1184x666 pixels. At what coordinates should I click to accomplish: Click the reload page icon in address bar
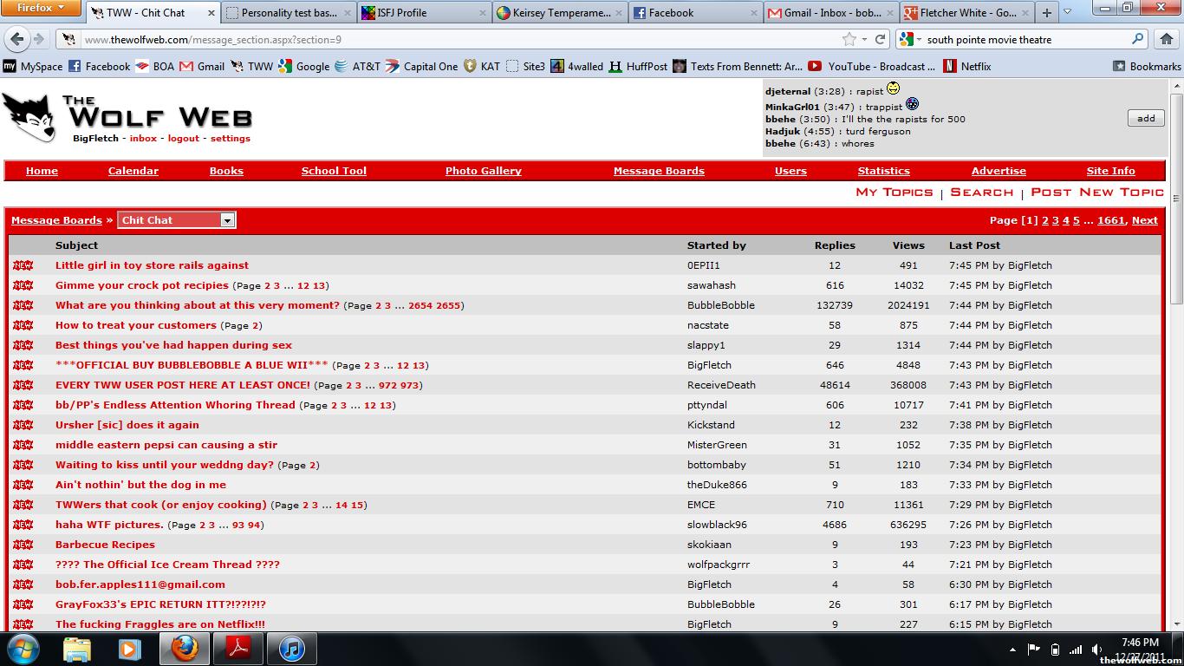[880, 40]
